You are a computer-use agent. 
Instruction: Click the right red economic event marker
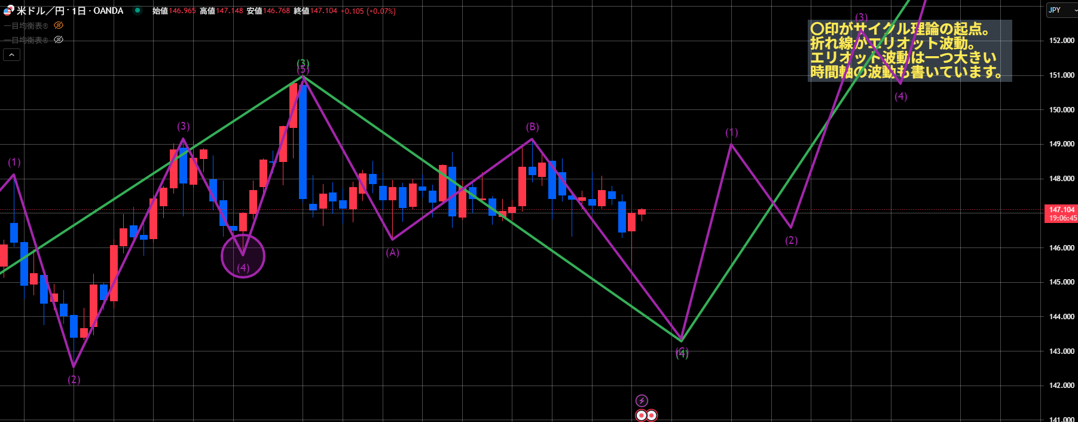tap(652, 415)
